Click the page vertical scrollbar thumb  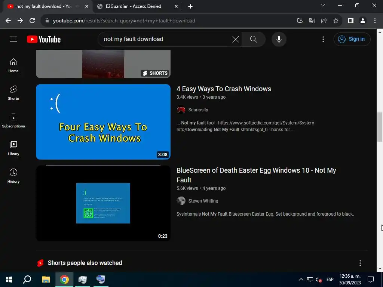point(380,127)
